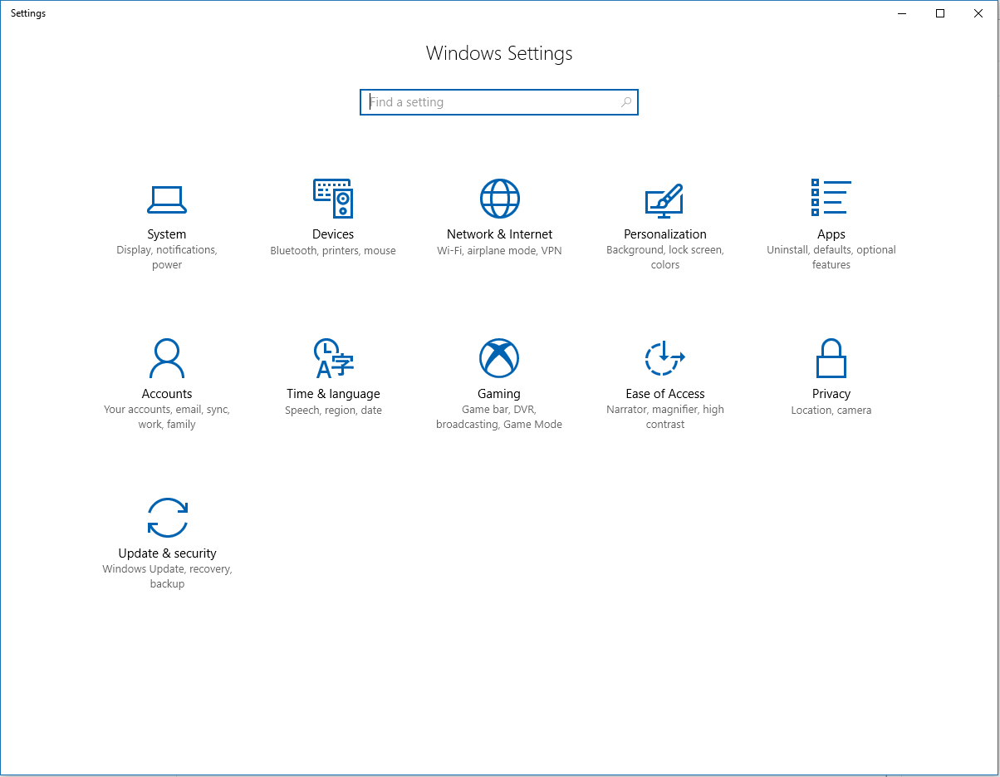Focus the 'Find a setting' search field
The height and width of the screenshot is (777, 1000).
[499, 102]
